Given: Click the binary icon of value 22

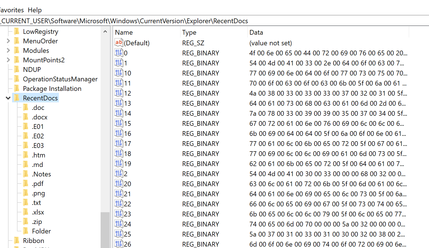Looking at the screenshot, I should [119, 204].
